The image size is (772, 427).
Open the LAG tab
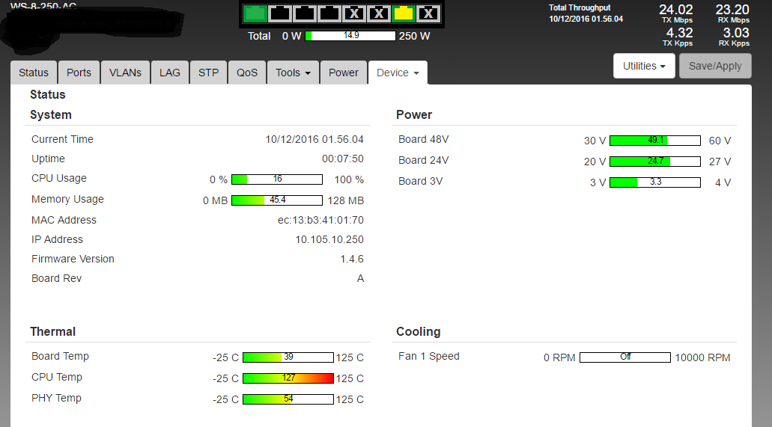[x=170, y=73]
